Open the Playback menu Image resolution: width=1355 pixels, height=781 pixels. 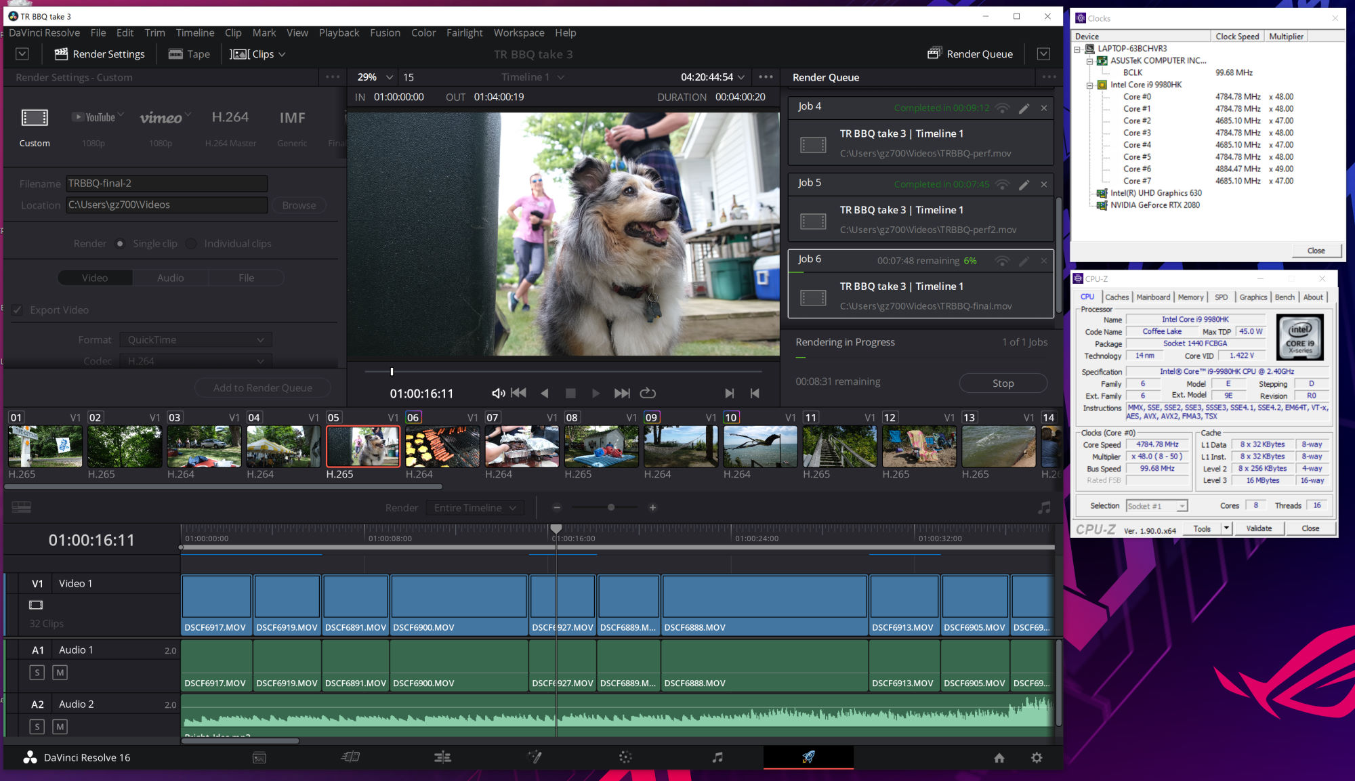tap(339, 33)
